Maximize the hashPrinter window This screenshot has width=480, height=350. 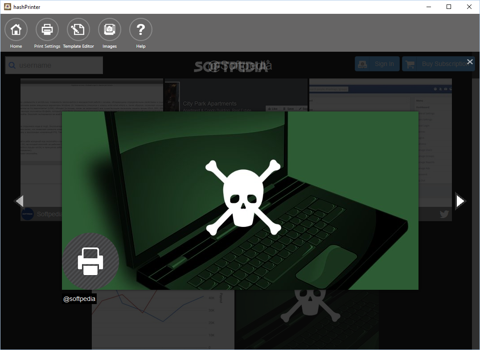449,7
